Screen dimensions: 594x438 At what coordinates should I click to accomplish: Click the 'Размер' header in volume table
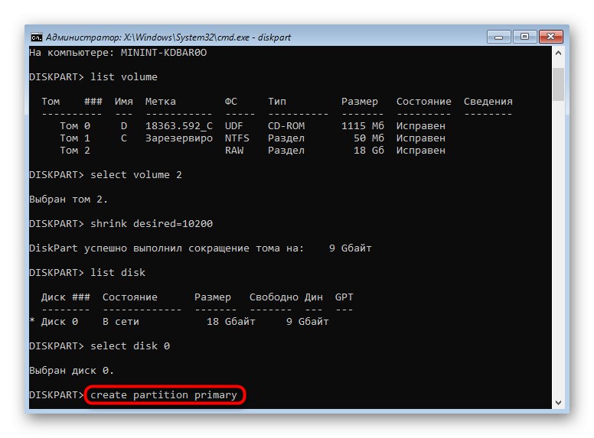tap(360, 102)
